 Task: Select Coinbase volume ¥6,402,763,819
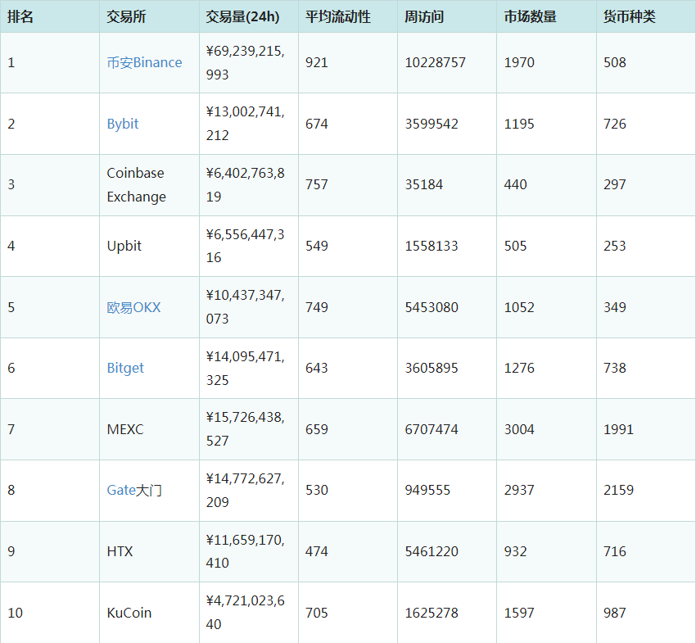click(x=245, y=185)
